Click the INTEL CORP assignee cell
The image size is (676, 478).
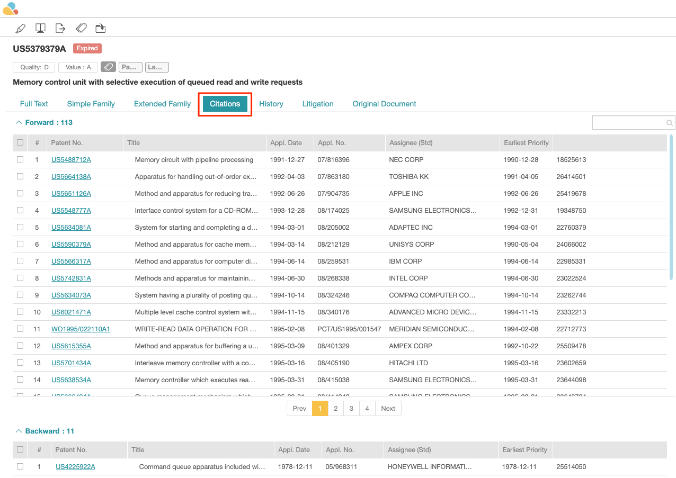(x=408, y=278)
